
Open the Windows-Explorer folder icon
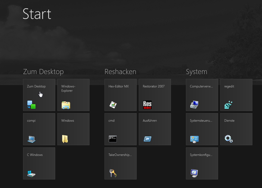click(66, 105)
